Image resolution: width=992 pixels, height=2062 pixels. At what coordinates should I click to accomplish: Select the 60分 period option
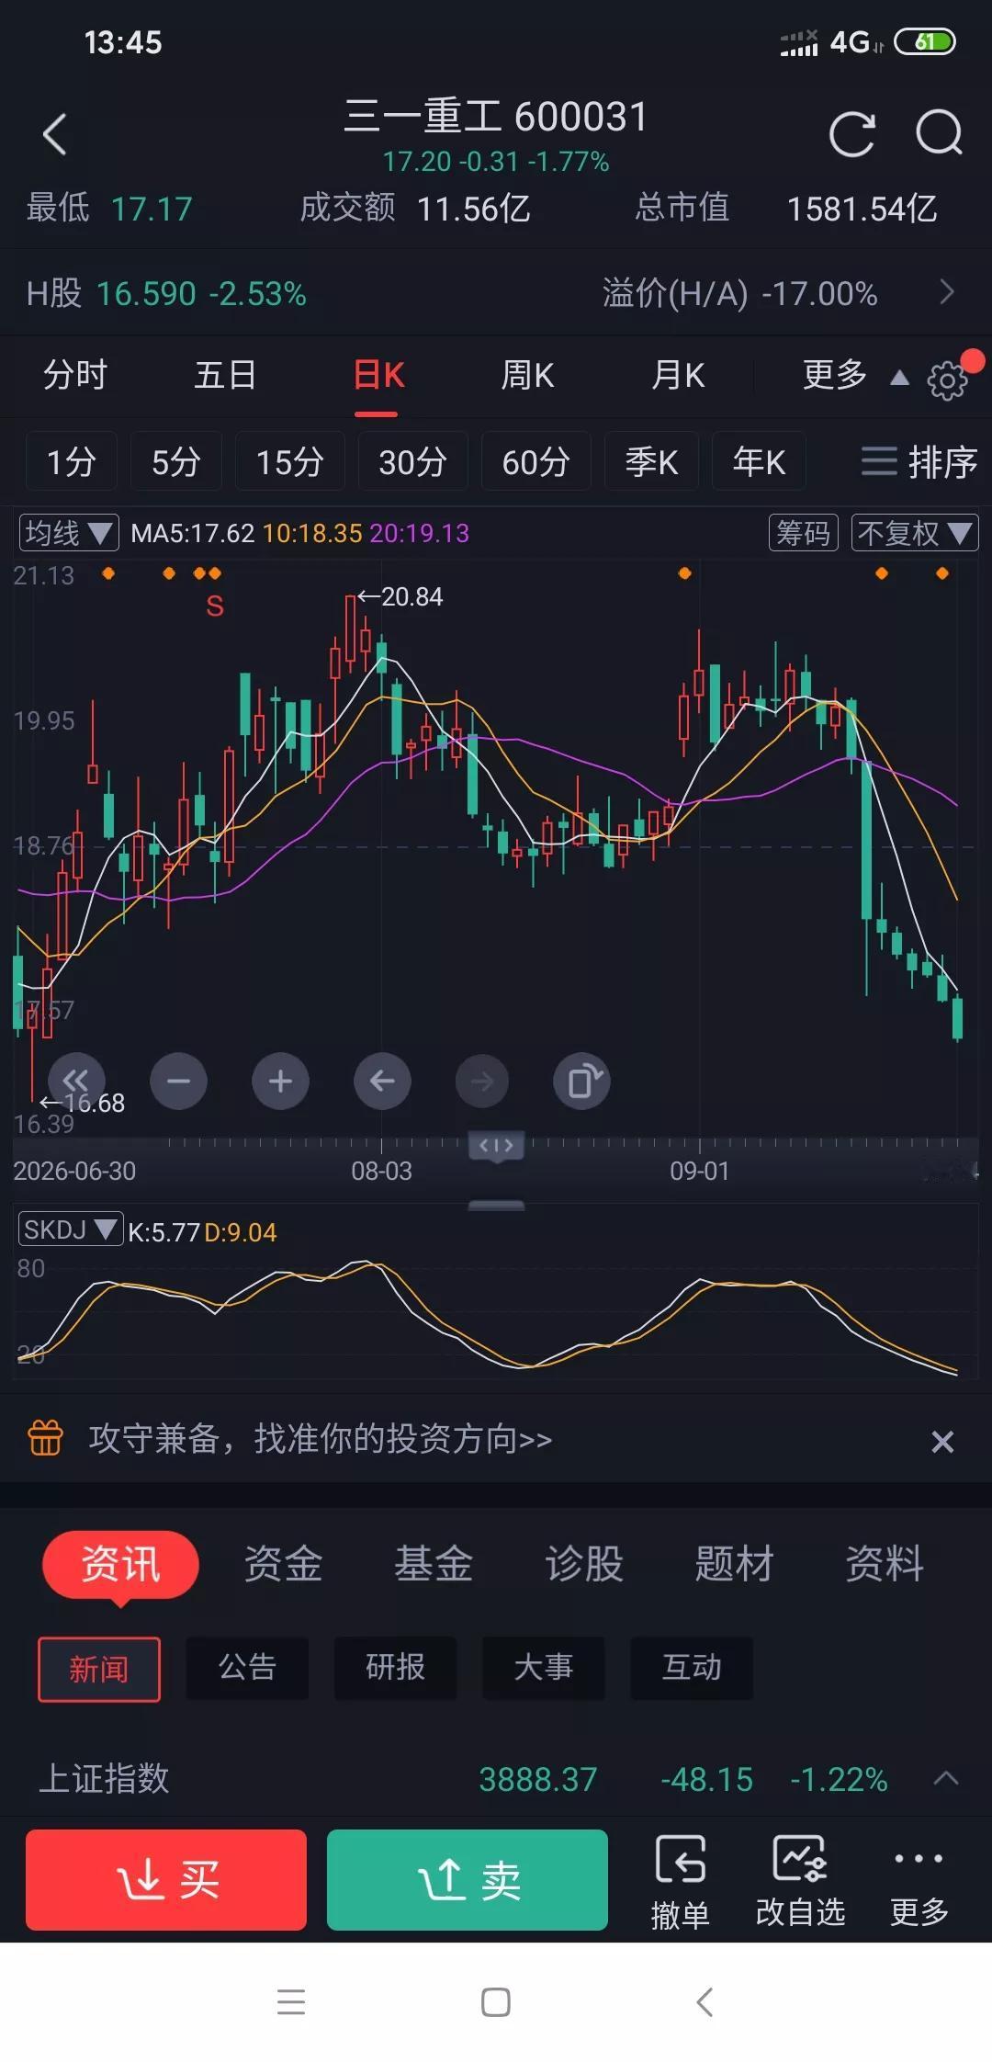(x=535, y=461)
